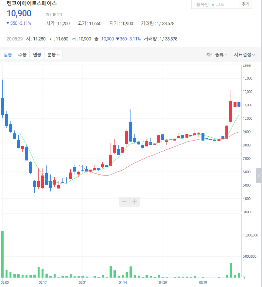Select the 일봉 daily chart tab
The height and width of the screenshot is (287, 262).
click(x=8, y=54)
